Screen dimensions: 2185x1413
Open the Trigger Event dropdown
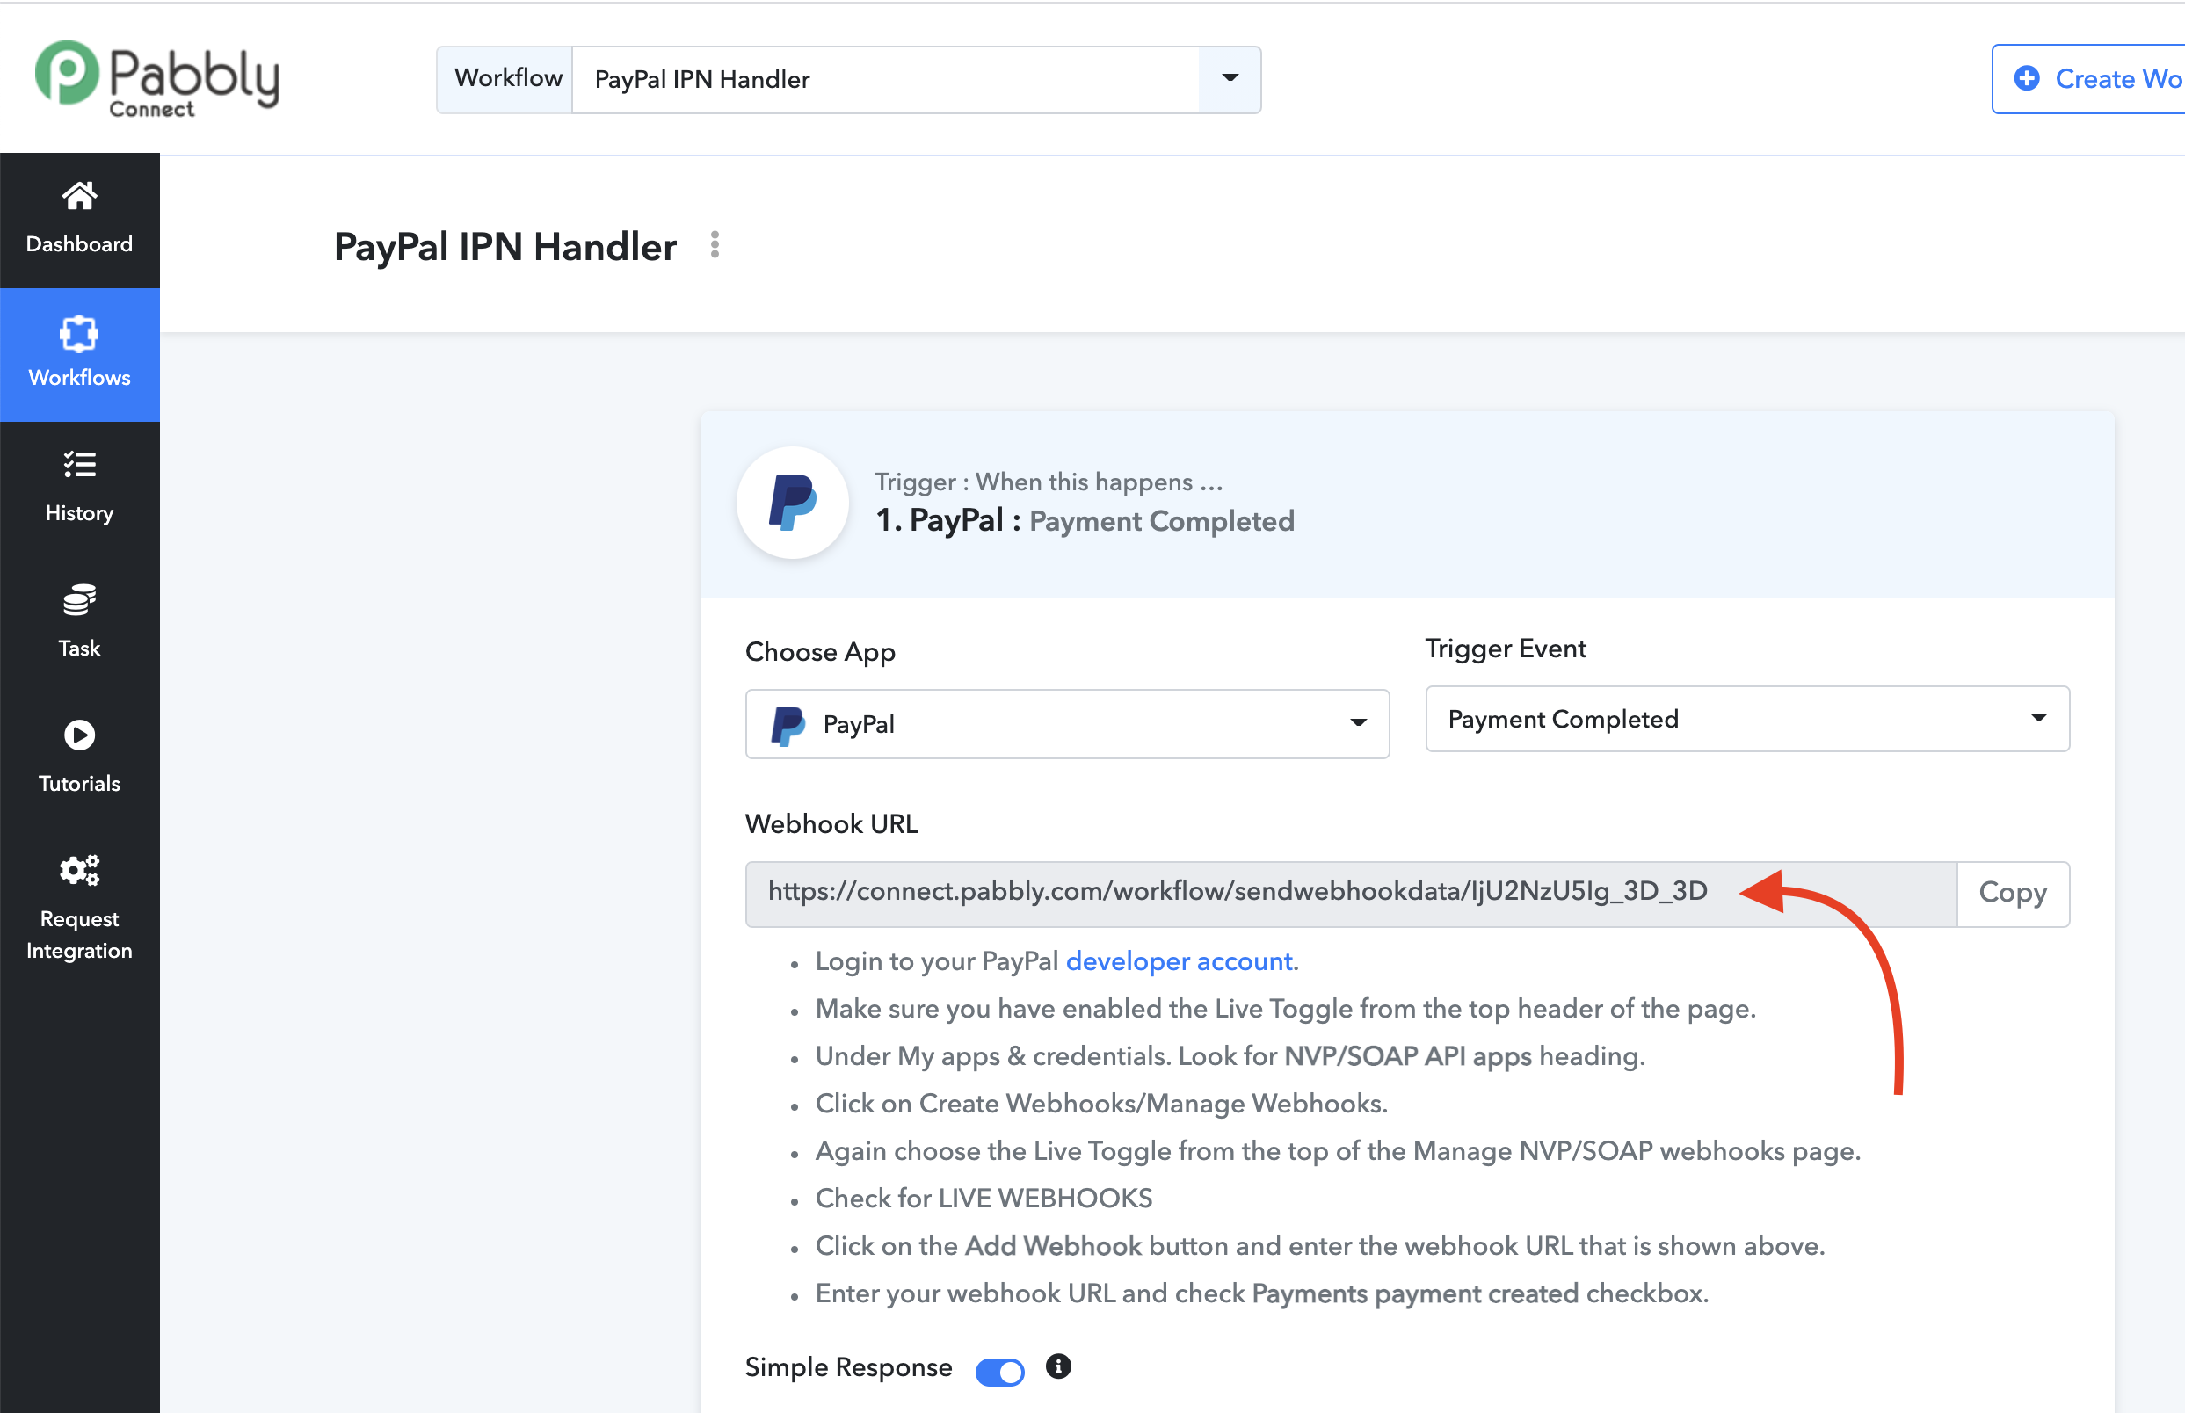click(1747, 720)
